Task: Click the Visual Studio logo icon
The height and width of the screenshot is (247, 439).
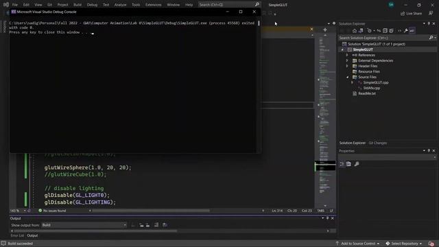Action: pyautogui.click(x=5, y=5)
